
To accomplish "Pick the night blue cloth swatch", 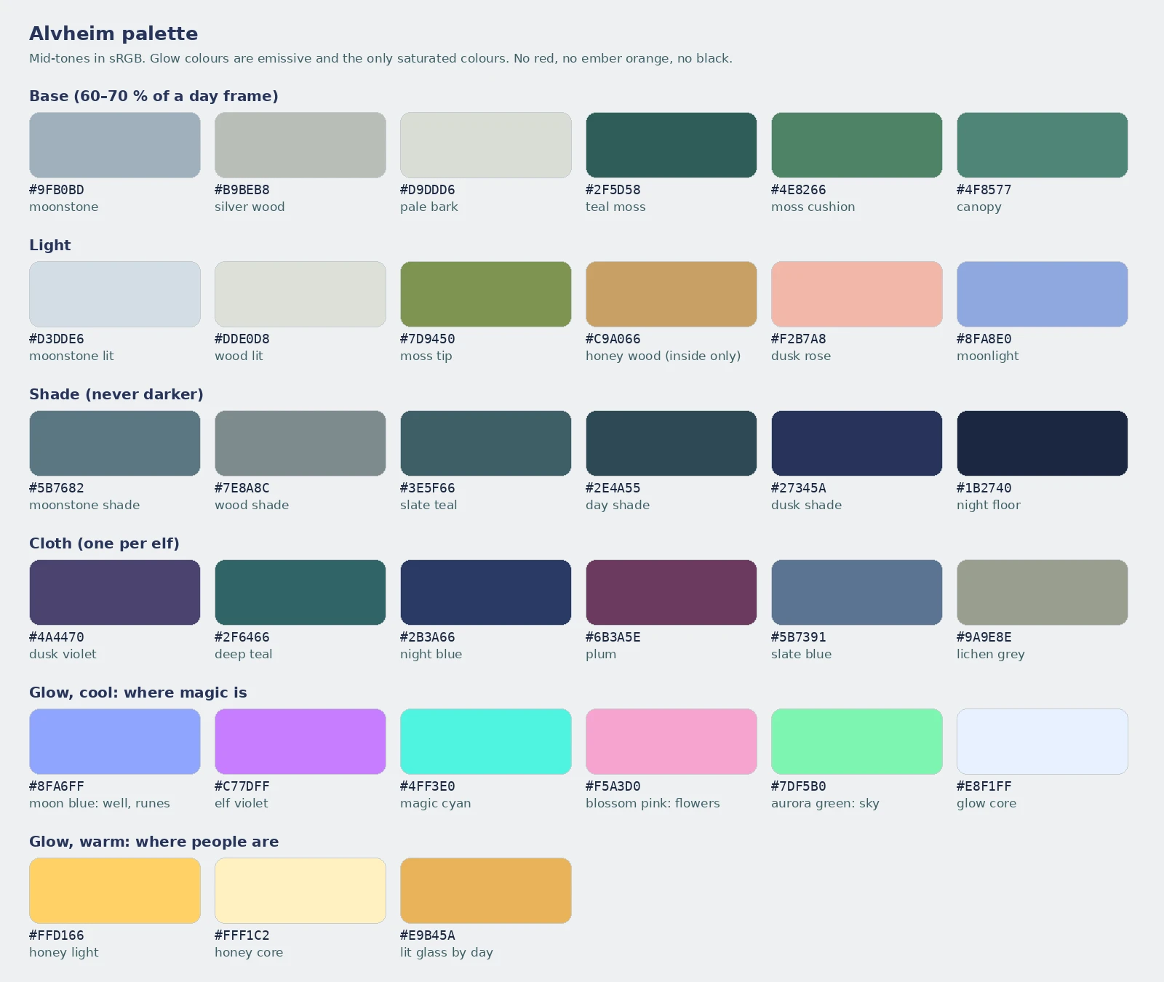I will (x=486, y=592).
